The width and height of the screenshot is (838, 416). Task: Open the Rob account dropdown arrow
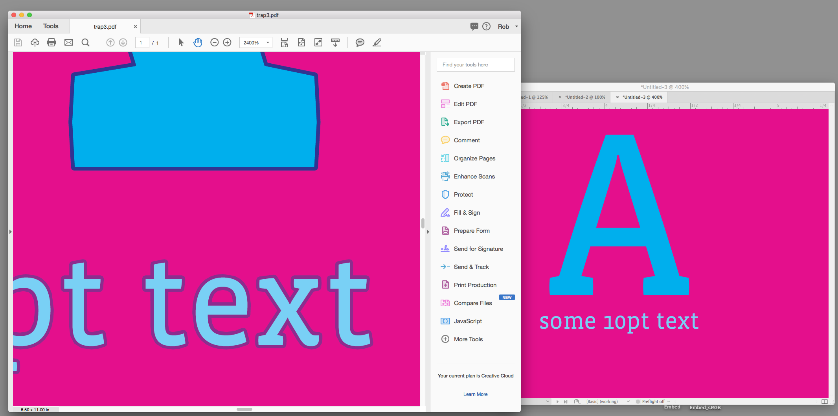[x=516, y=26]
